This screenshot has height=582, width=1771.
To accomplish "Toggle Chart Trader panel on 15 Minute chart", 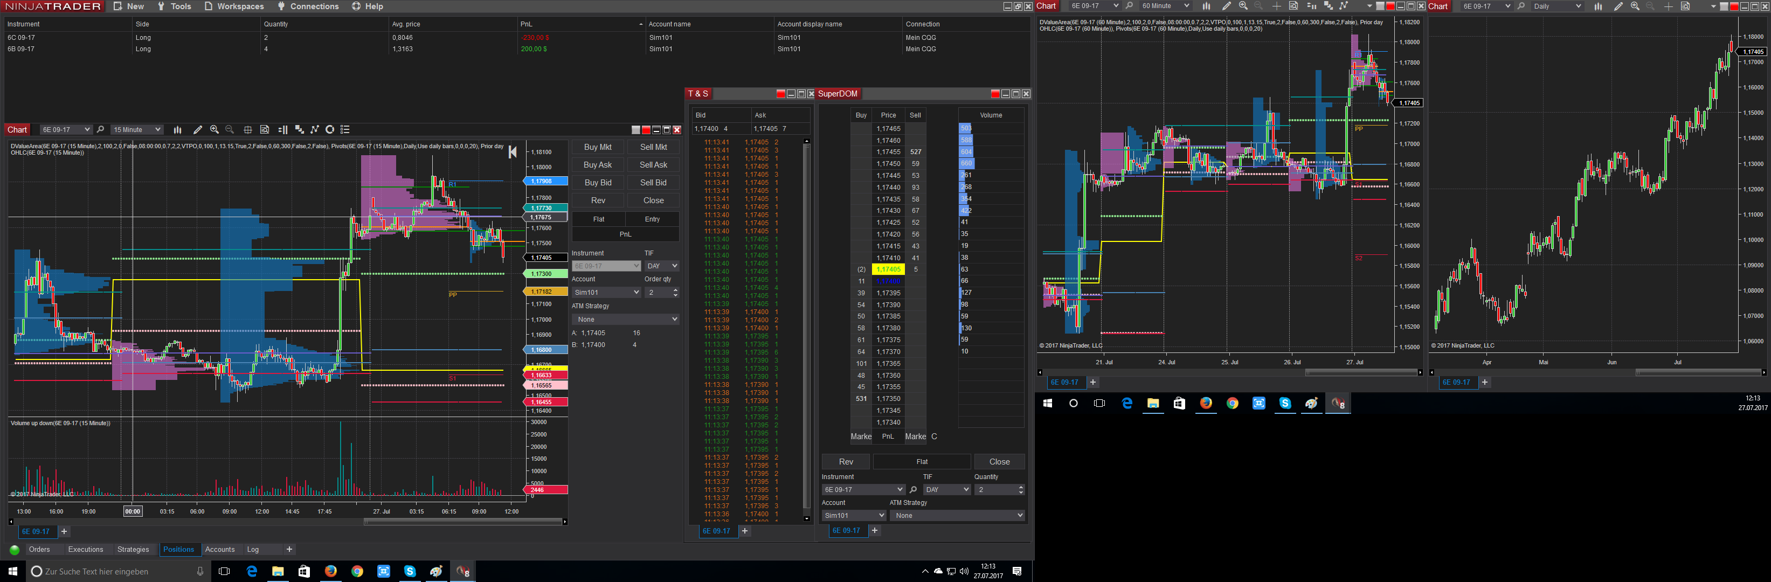I will tap(282, 130).
